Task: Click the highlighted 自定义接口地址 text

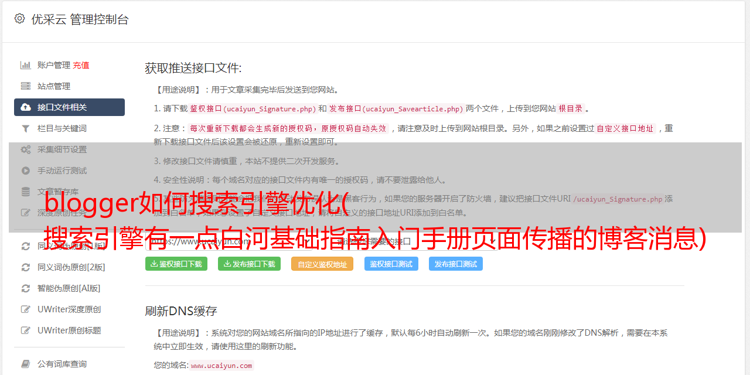Action: pos(625,128)
